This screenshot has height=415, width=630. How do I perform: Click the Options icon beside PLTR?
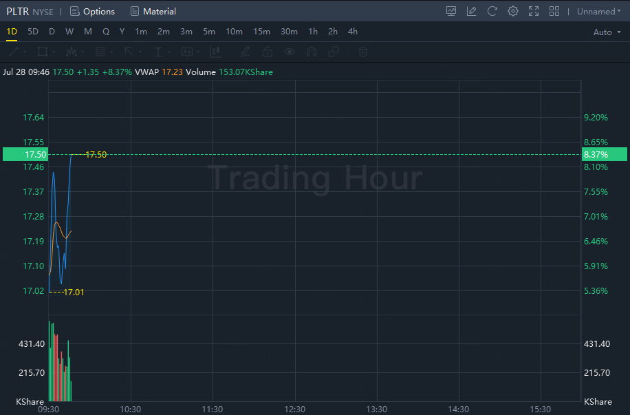click(x=75, y=11)
